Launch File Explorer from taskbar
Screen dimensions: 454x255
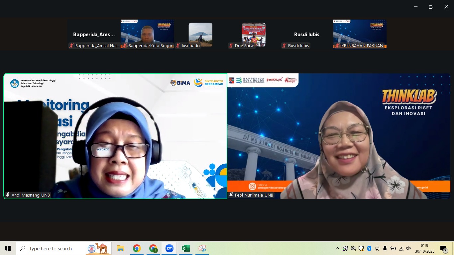[120, 248]
